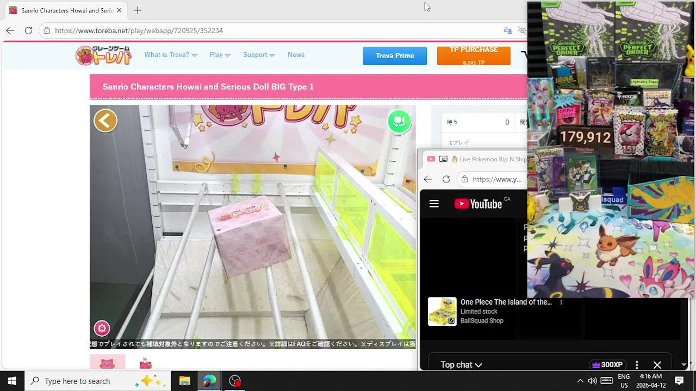The image size is (696, 391).
Task: Open the News page
Action: tap(296, 55)
